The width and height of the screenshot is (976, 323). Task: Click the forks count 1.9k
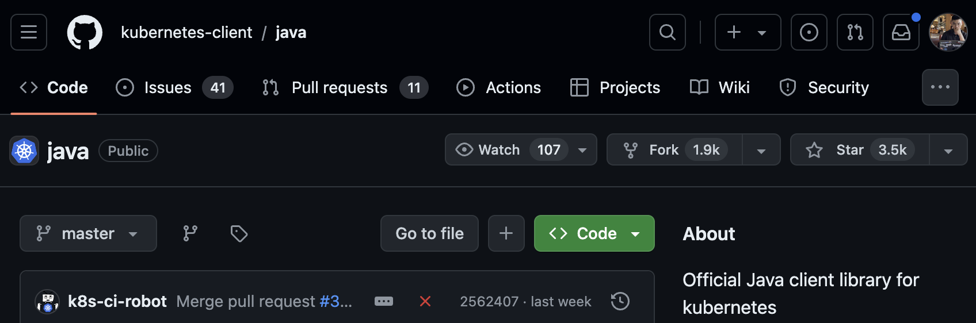tap(706, 149)
